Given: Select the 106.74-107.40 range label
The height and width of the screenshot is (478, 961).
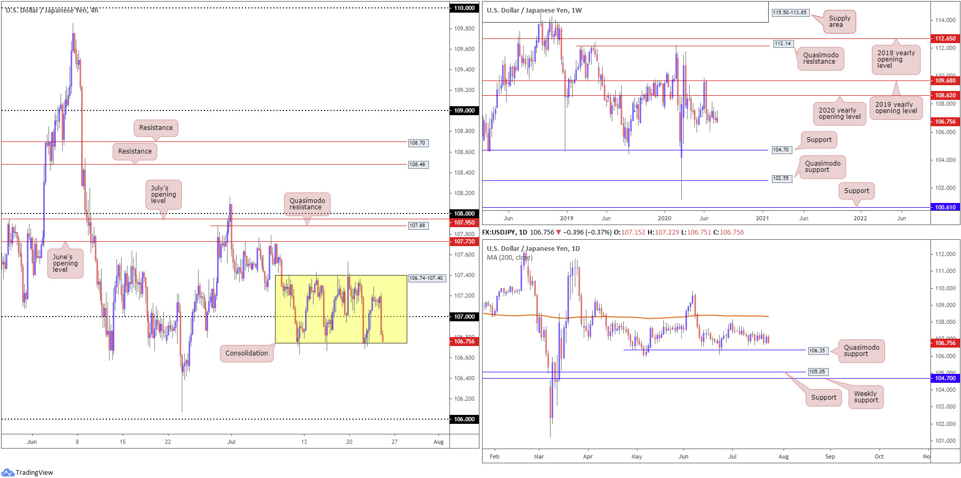Looking at the screenshot, I should pos(426,278).
